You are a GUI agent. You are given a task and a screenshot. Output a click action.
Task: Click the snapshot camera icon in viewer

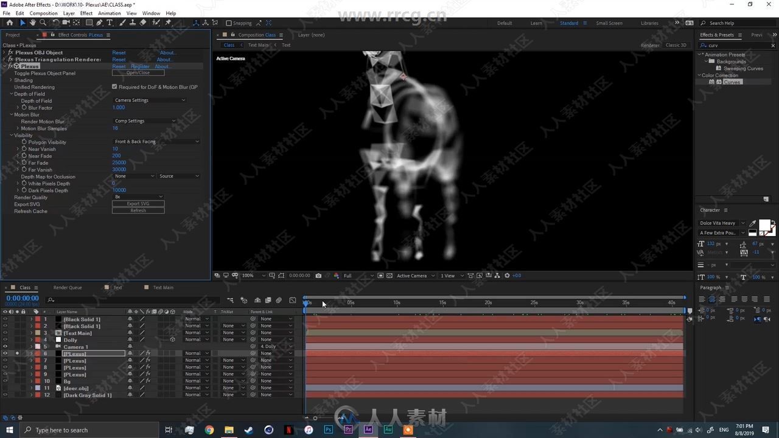pos(318,276)
